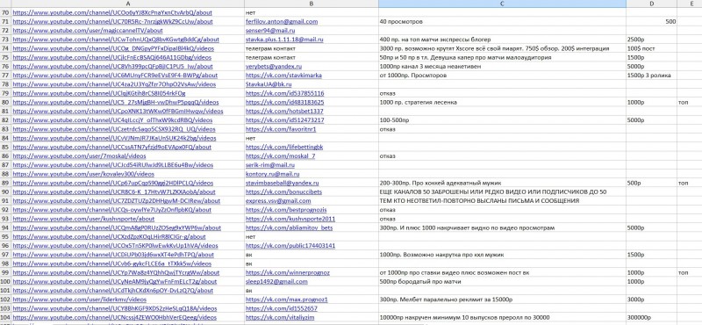
Task: Select row 89 header
Action: coord(5,183)
